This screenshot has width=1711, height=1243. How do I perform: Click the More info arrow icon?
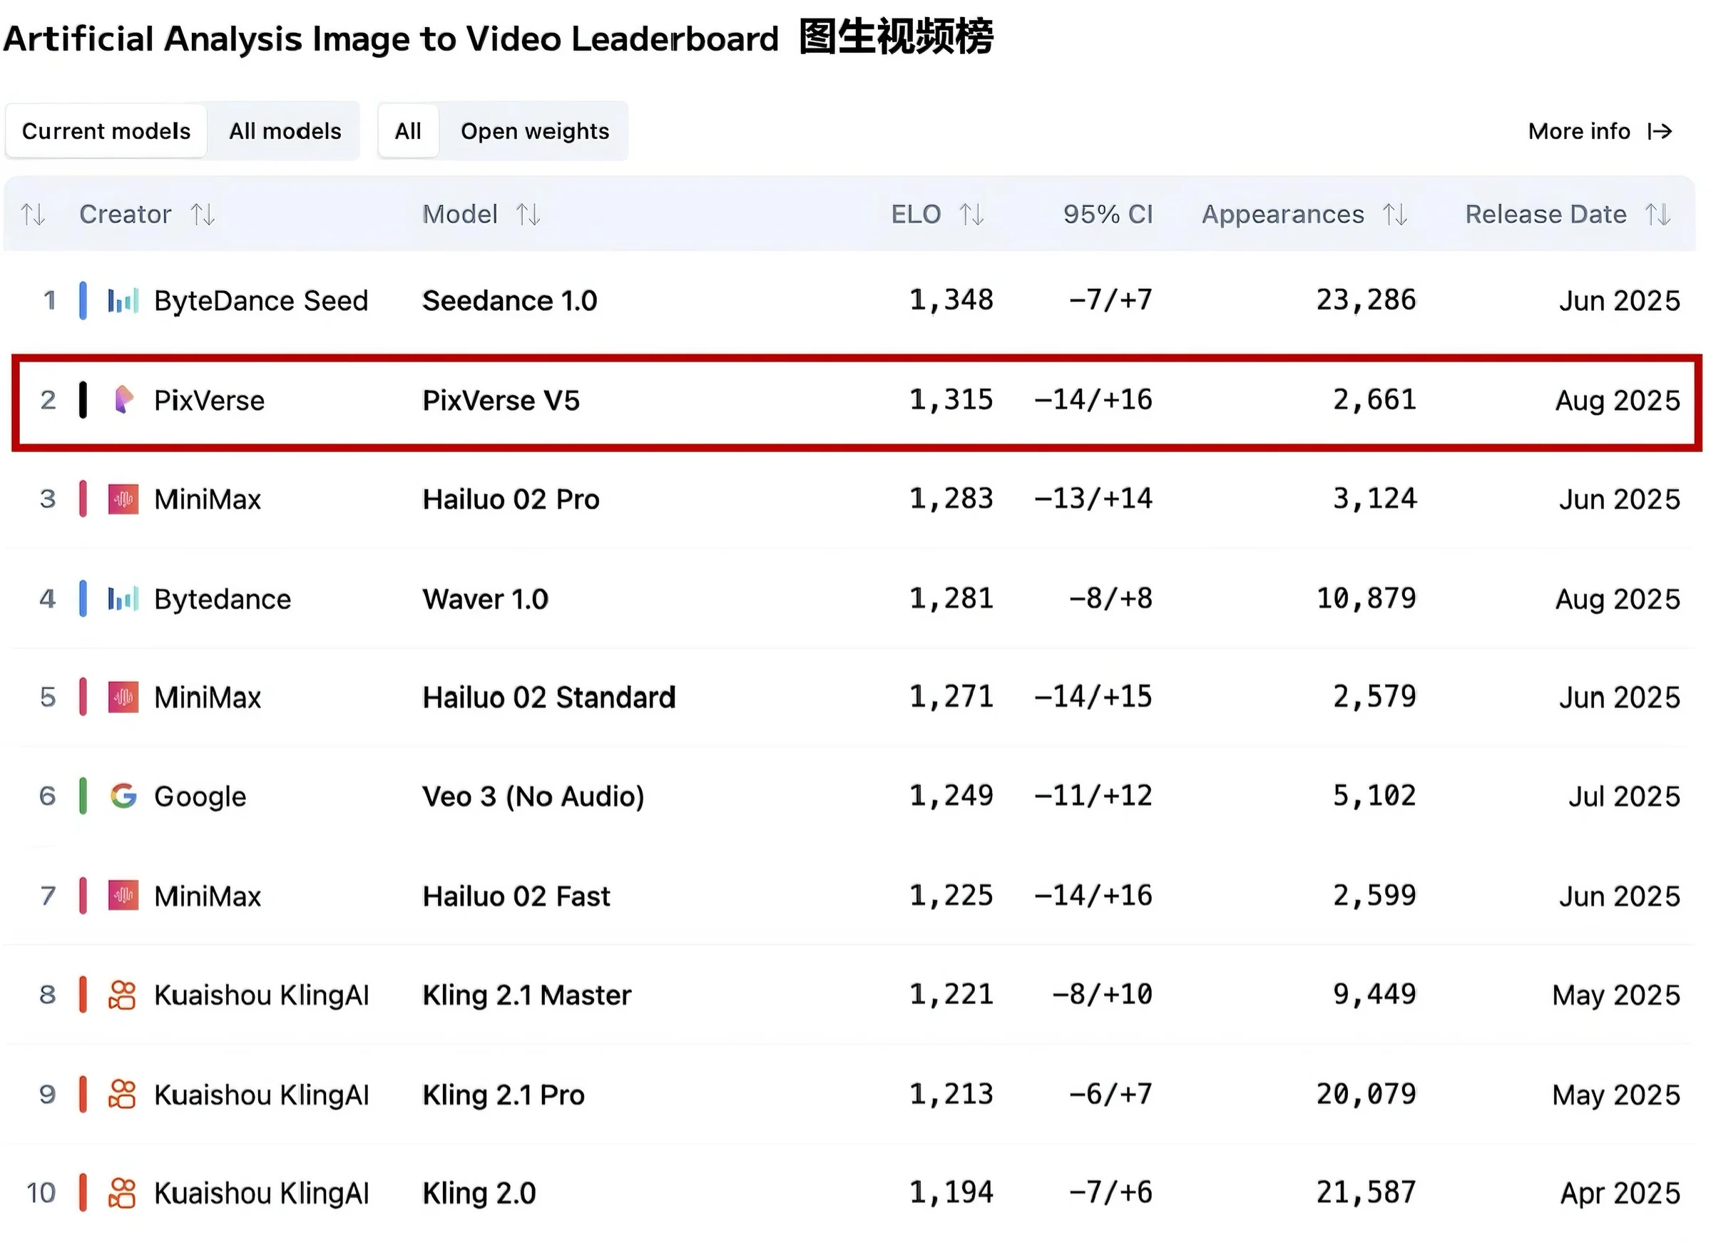click(1660, 131)
